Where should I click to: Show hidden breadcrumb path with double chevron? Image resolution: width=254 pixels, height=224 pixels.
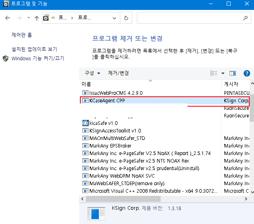(53, 17)
